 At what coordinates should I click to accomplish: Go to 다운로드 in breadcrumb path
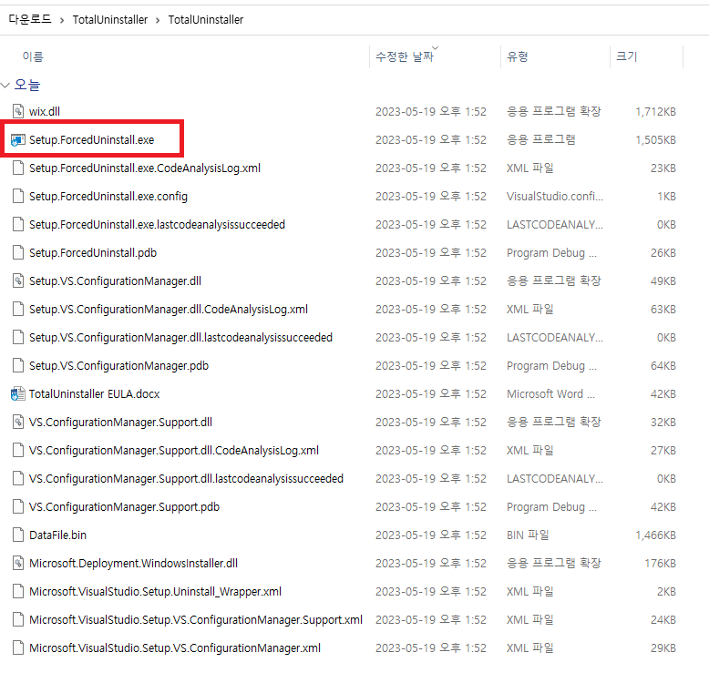click(x=30, y=19)
